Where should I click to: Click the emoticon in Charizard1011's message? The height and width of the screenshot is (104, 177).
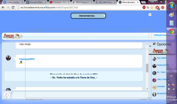[x=21, y=62]
